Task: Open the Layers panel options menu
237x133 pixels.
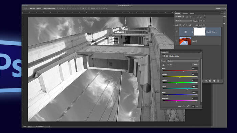Action: tap(221, 14)
